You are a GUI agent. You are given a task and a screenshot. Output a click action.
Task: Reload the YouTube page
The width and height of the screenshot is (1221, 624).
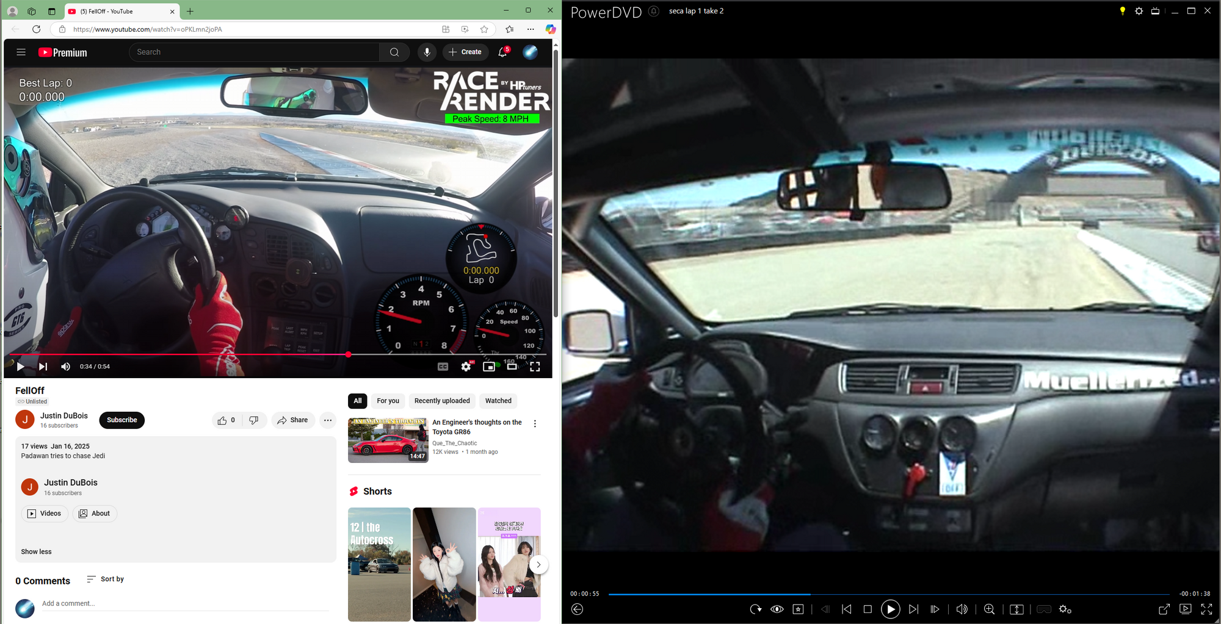37,29
